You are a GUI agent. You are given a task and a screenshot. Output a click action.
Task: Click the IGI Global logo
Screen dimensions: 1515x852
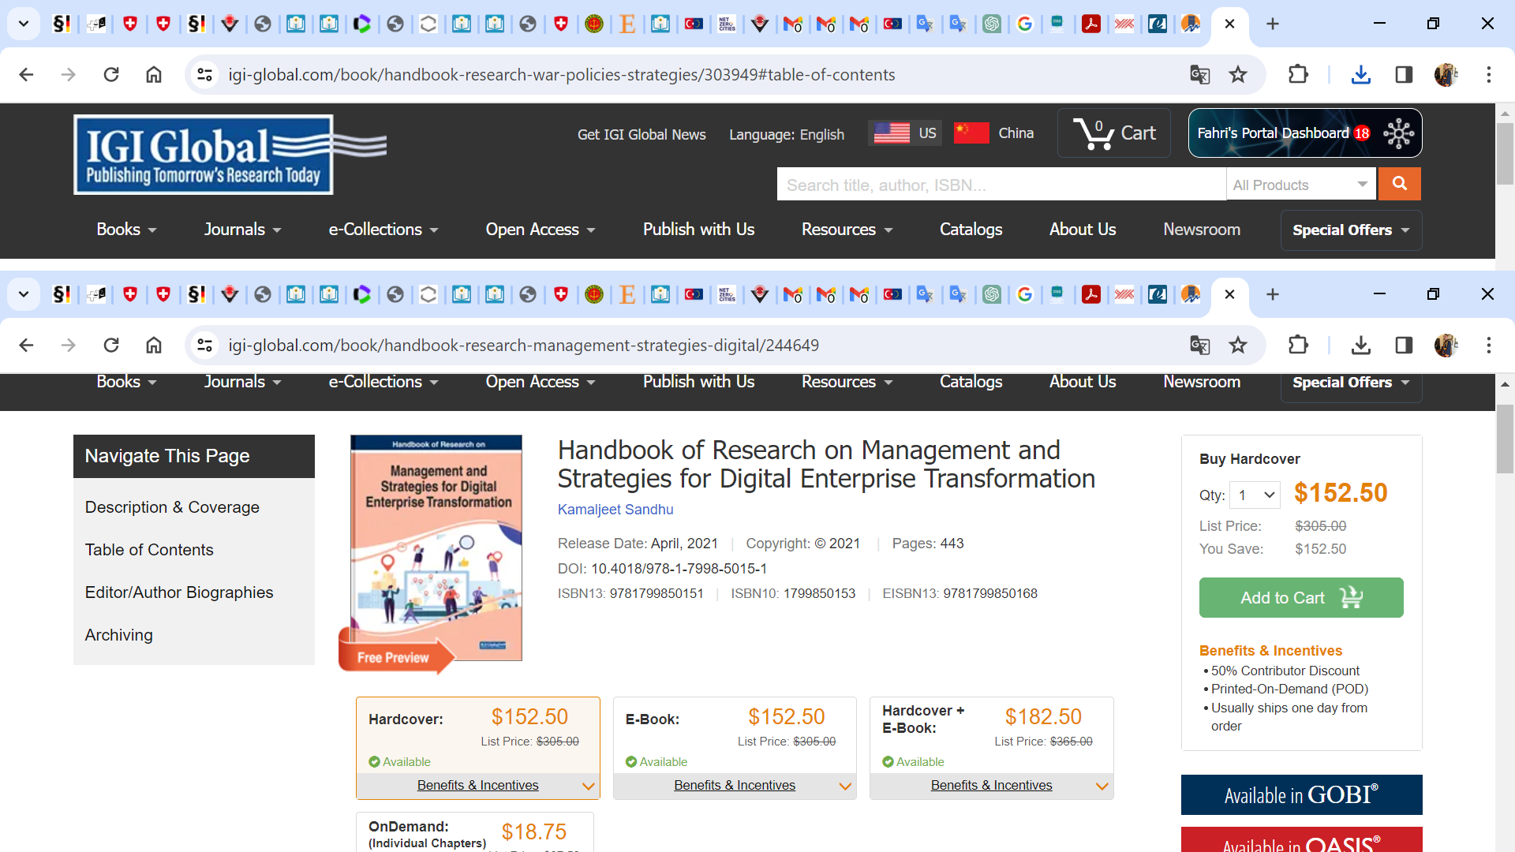(x=230, y=155)
